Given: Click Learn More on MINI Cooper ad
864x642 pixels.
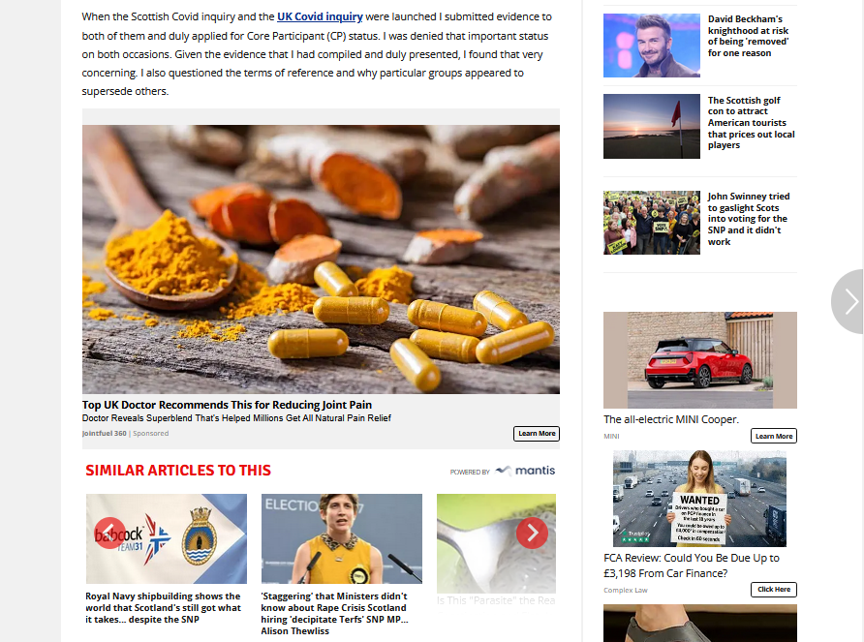Looking at the screenshot, I should coord(774,436).
